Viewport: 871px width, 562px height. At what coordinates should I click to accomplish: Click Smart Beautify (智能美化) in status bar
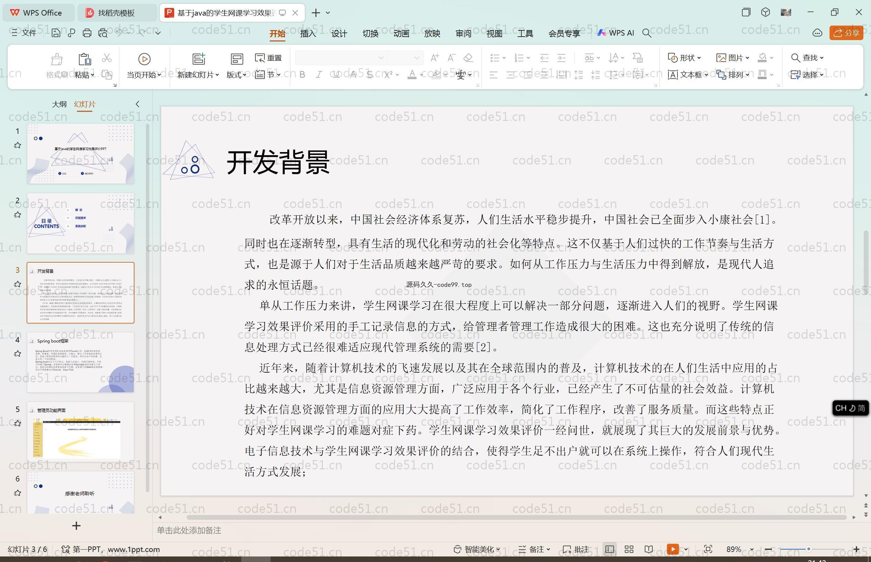(477, 549)
